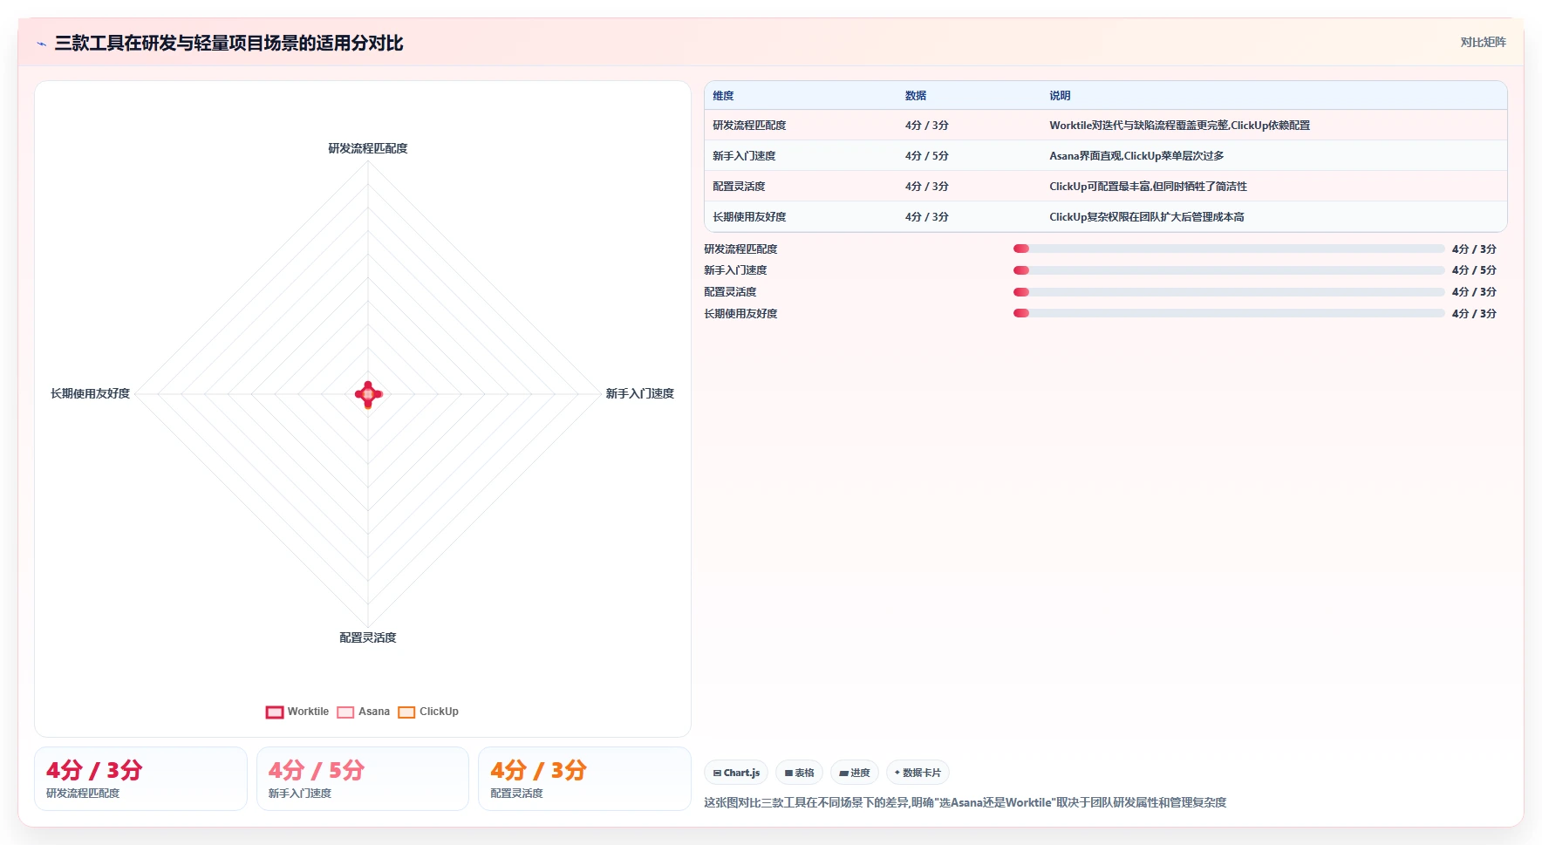The width and height of the screenshot is (1542, 845).
Task: Click the 维度 column header
Action: tap(723, 96)
